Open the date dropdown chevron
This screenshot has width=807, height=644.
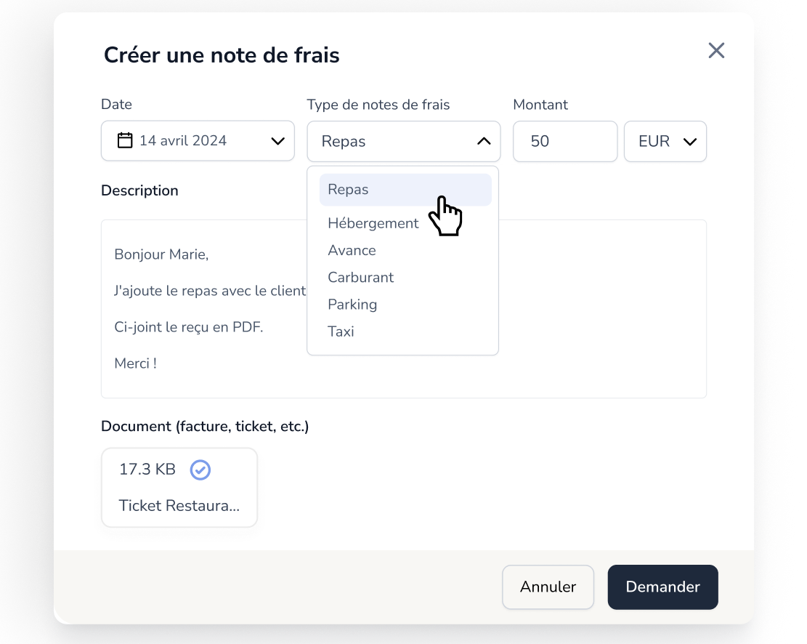(x=278, y=141)
